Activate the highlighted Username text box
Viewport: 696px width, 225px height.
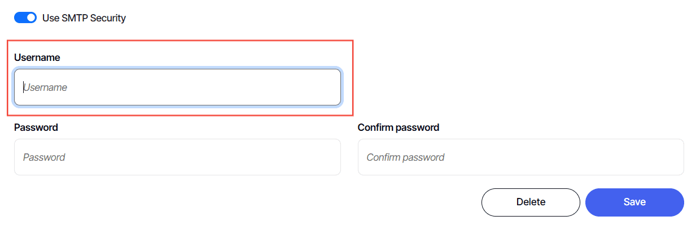177,87
